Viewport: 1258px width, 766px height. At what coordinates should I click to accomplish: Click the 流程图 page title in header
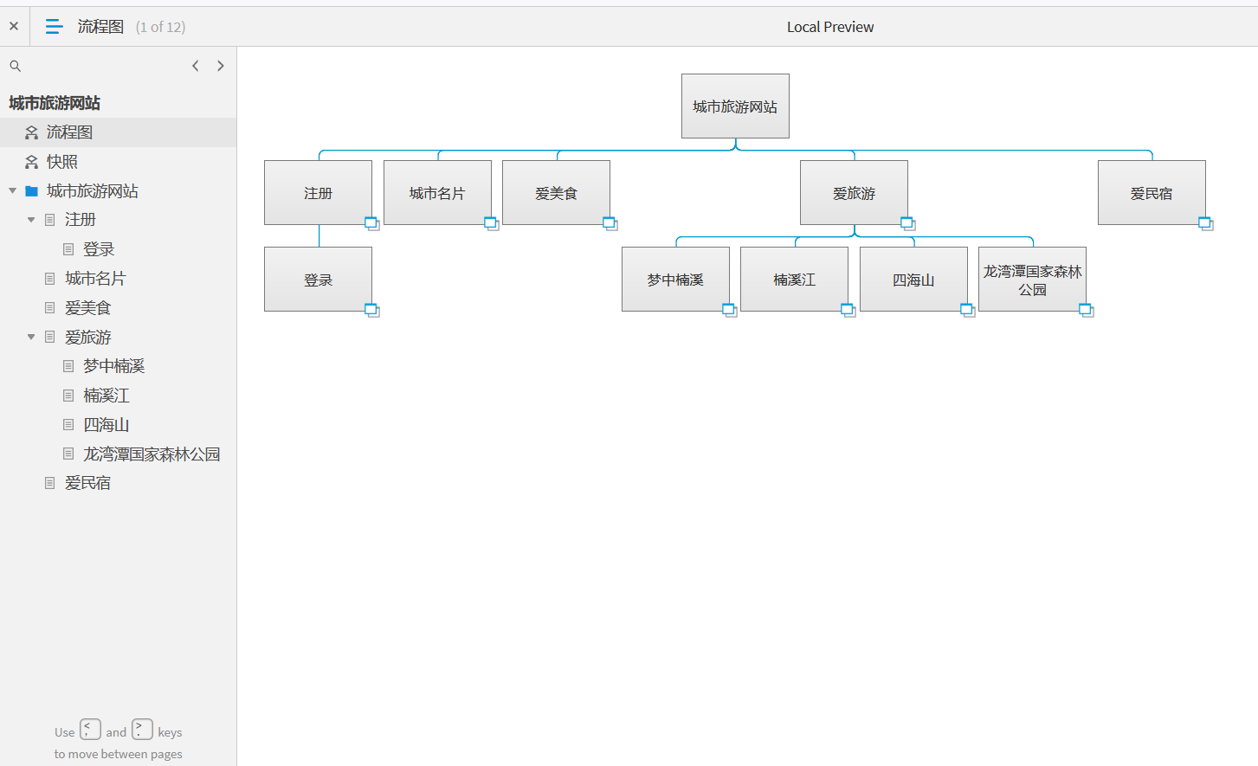click(x=100, y=27)
